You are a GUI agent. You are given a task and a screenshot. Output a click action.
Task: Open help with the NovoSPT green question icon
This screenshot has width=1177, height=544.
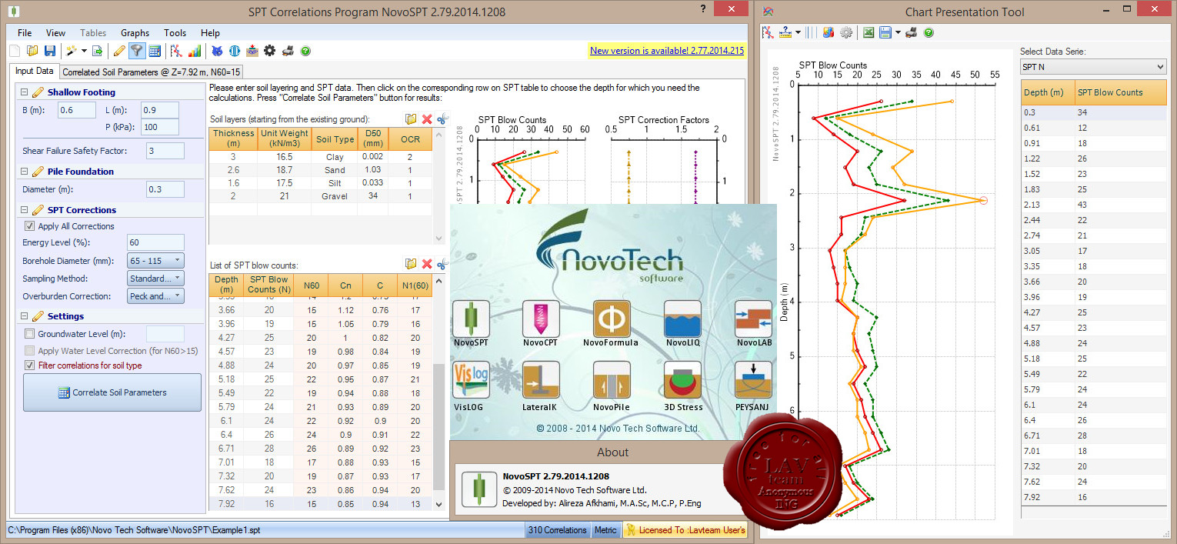[305, 51]
